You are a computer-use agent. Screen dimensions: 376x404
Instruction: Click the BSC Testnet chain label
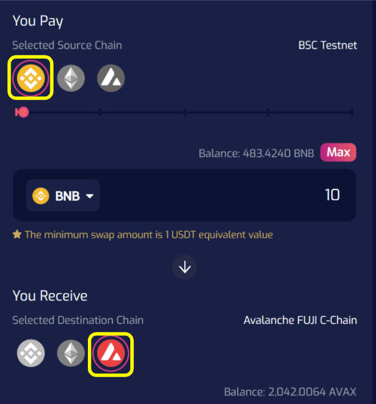pos(328,45)
